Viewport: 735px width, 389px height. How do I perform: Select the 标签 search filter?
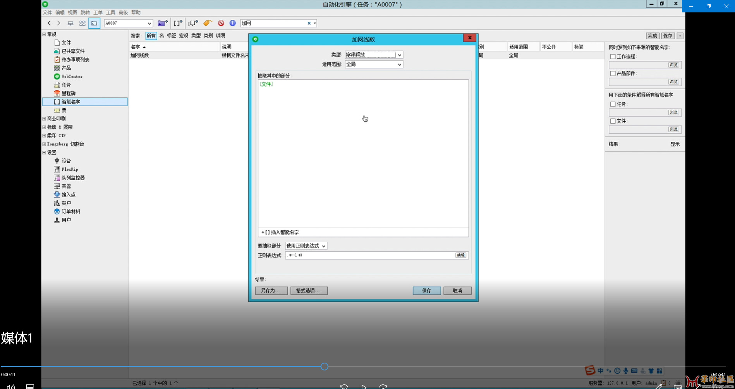172,36
